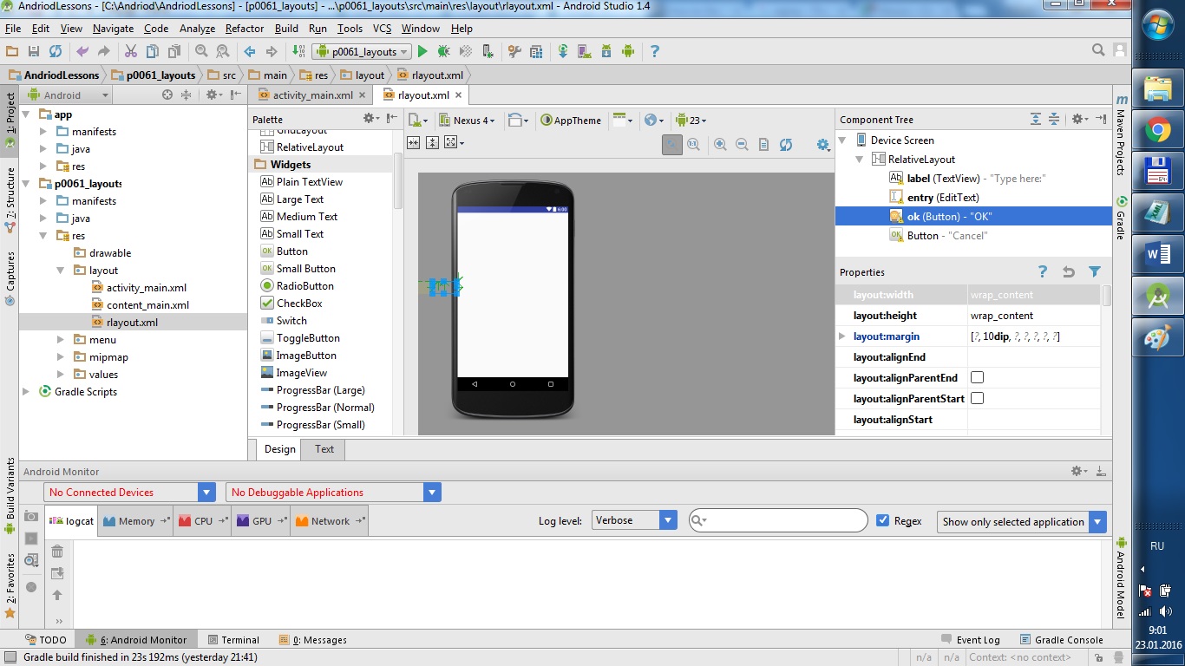
Task: Click the Debug bug icon
Action: 444,52
